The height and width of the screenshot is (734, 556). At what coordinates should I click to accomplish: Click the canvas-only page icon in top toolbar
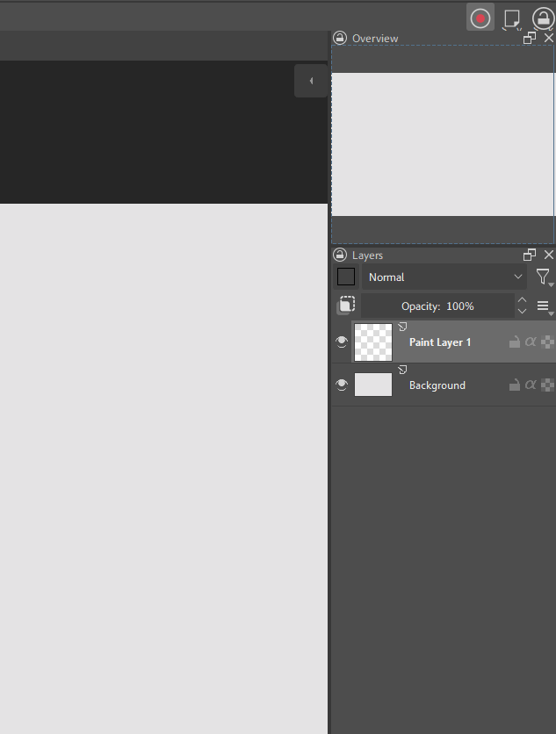(x=511, y=19)
